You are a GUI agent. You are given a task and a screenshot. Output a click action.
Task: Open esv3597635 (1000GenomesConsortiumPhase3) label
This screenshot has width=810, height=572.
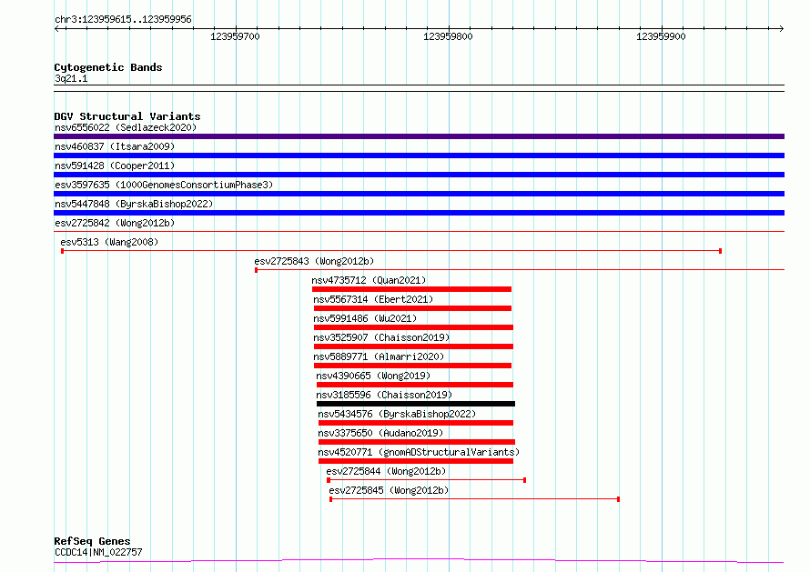[164, 185]
